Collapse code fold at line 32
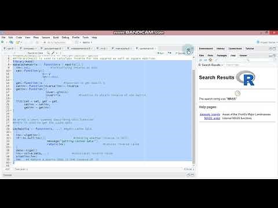Viewport: 278px width, 208px height. (x=10, y=138)
